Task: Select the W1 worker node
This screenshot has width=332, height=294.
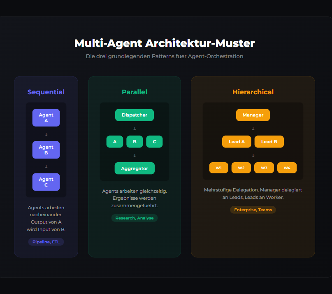Action: [x=219, y=168]
